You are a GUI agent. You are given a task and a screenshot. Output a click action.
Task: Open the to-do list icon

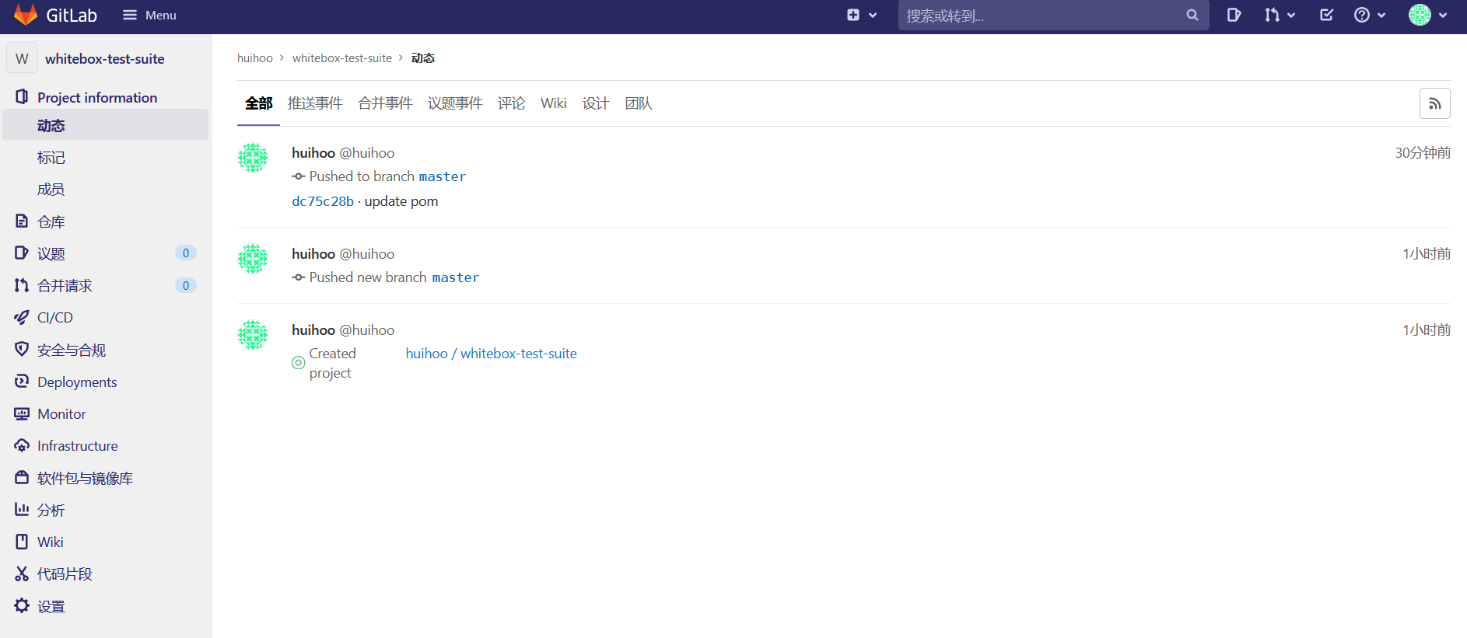1327,15
